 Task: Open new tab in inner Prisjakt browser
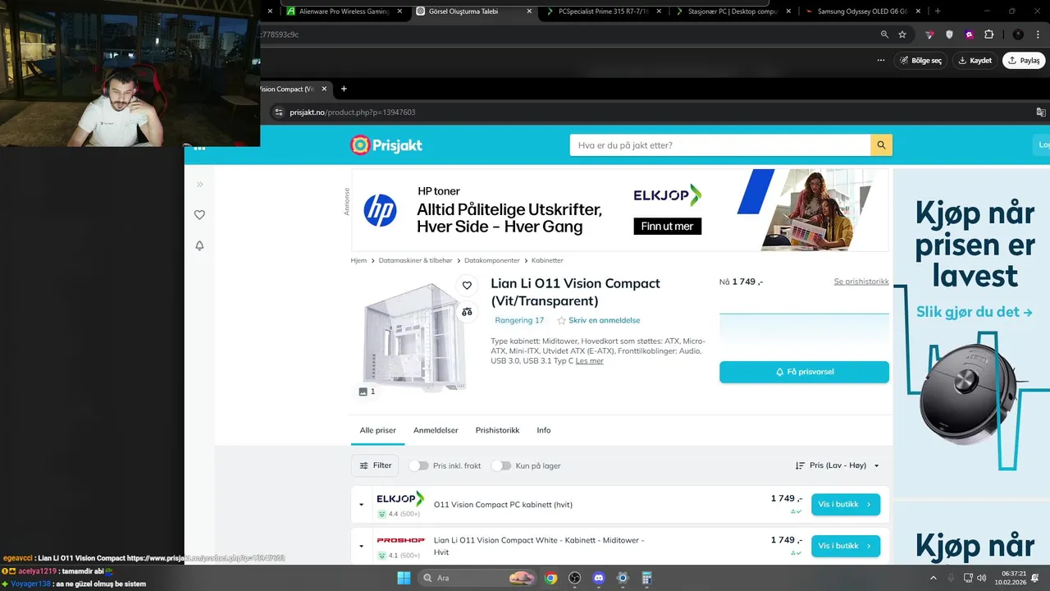coord(344,89)
